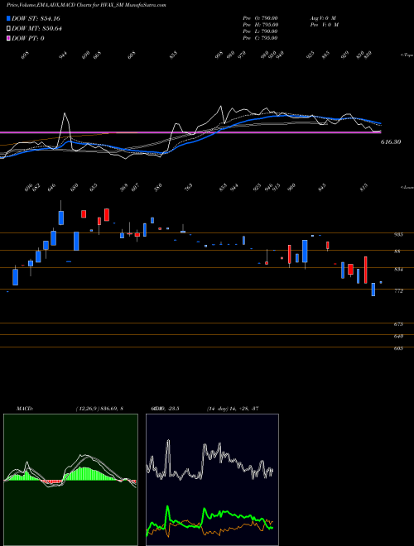Click the '<Tops' axis label
The height and width of the screenshot is (546, 414).
[407, 55]
